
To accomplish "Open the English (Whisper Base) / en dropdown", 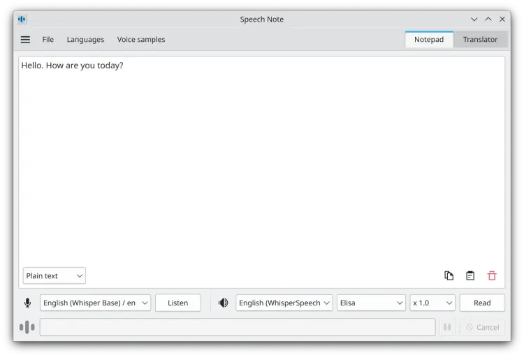I will coord(95,303).
